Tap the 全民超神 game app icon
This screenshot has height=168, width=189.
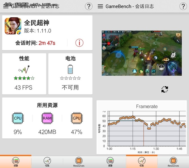[x=13, y=25]
